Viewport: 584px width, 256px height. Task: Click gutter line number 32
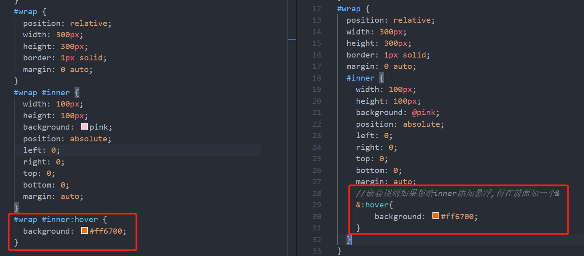[x=317, y=239]
